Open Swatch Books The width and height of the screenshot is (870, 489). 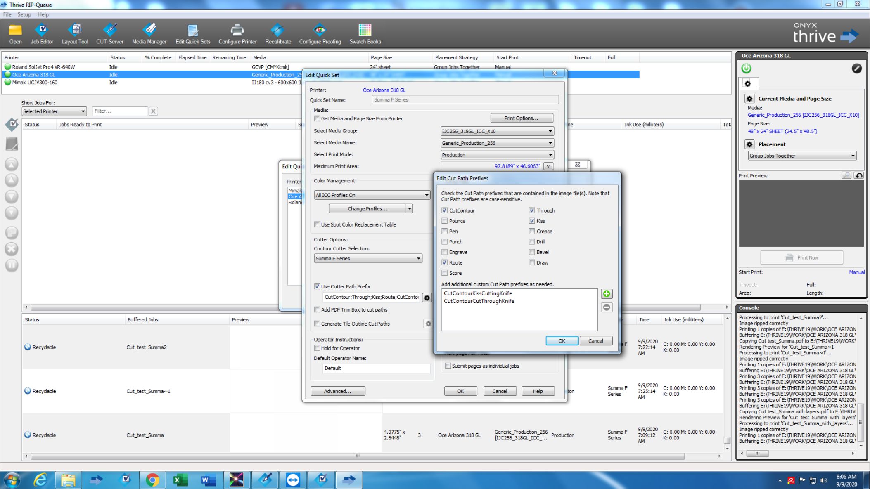pyautogui.click(x=365, y=34)
